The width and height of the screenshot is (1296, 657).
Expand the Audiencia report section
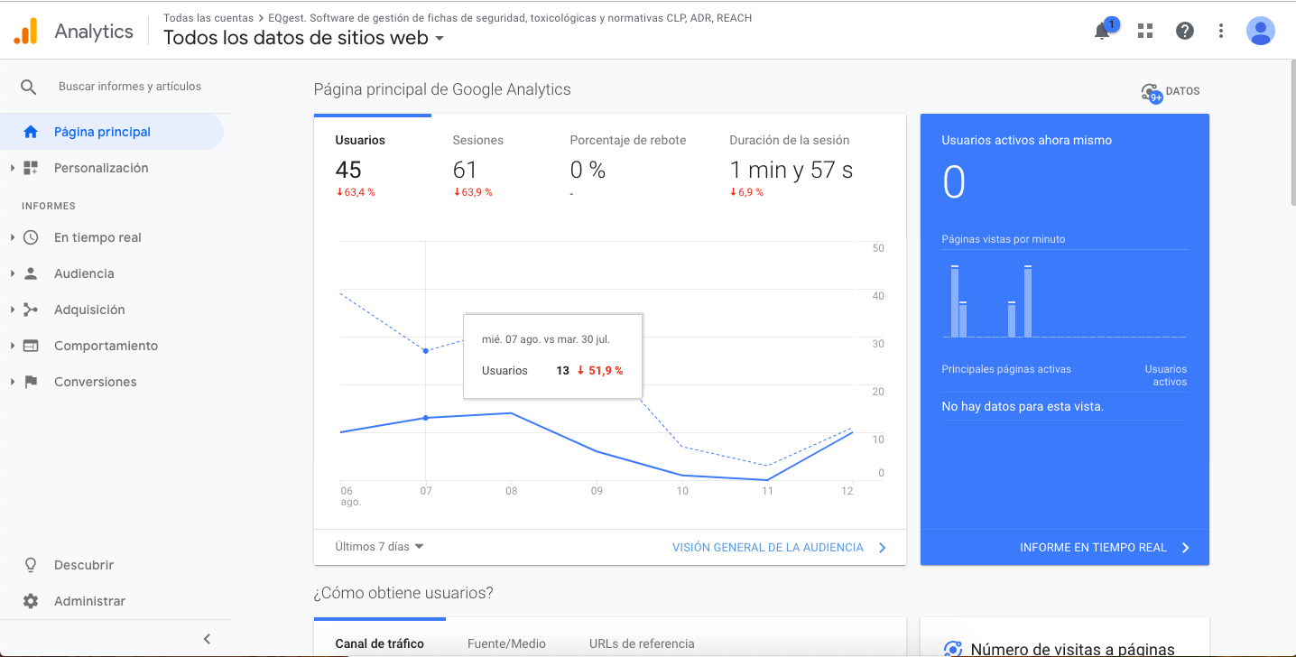(x=81, y=273)
